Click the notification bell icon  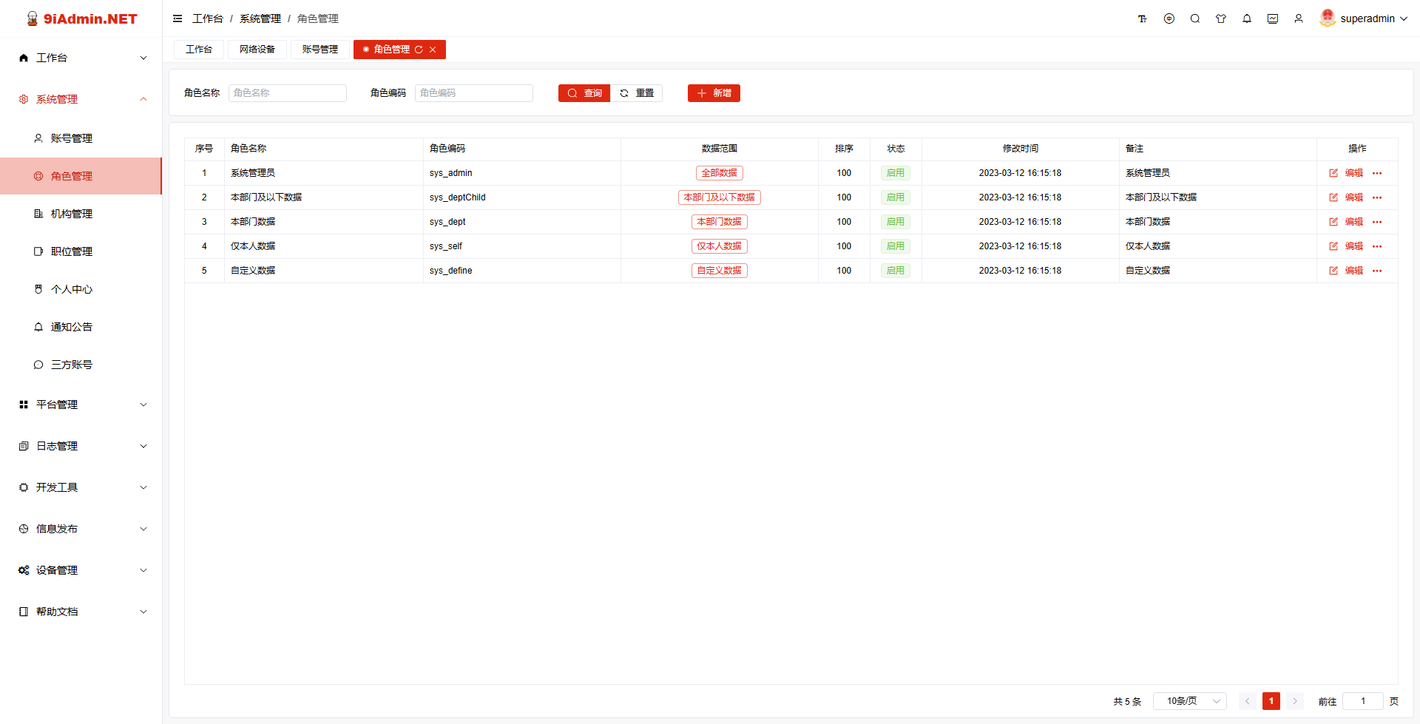1247,18
